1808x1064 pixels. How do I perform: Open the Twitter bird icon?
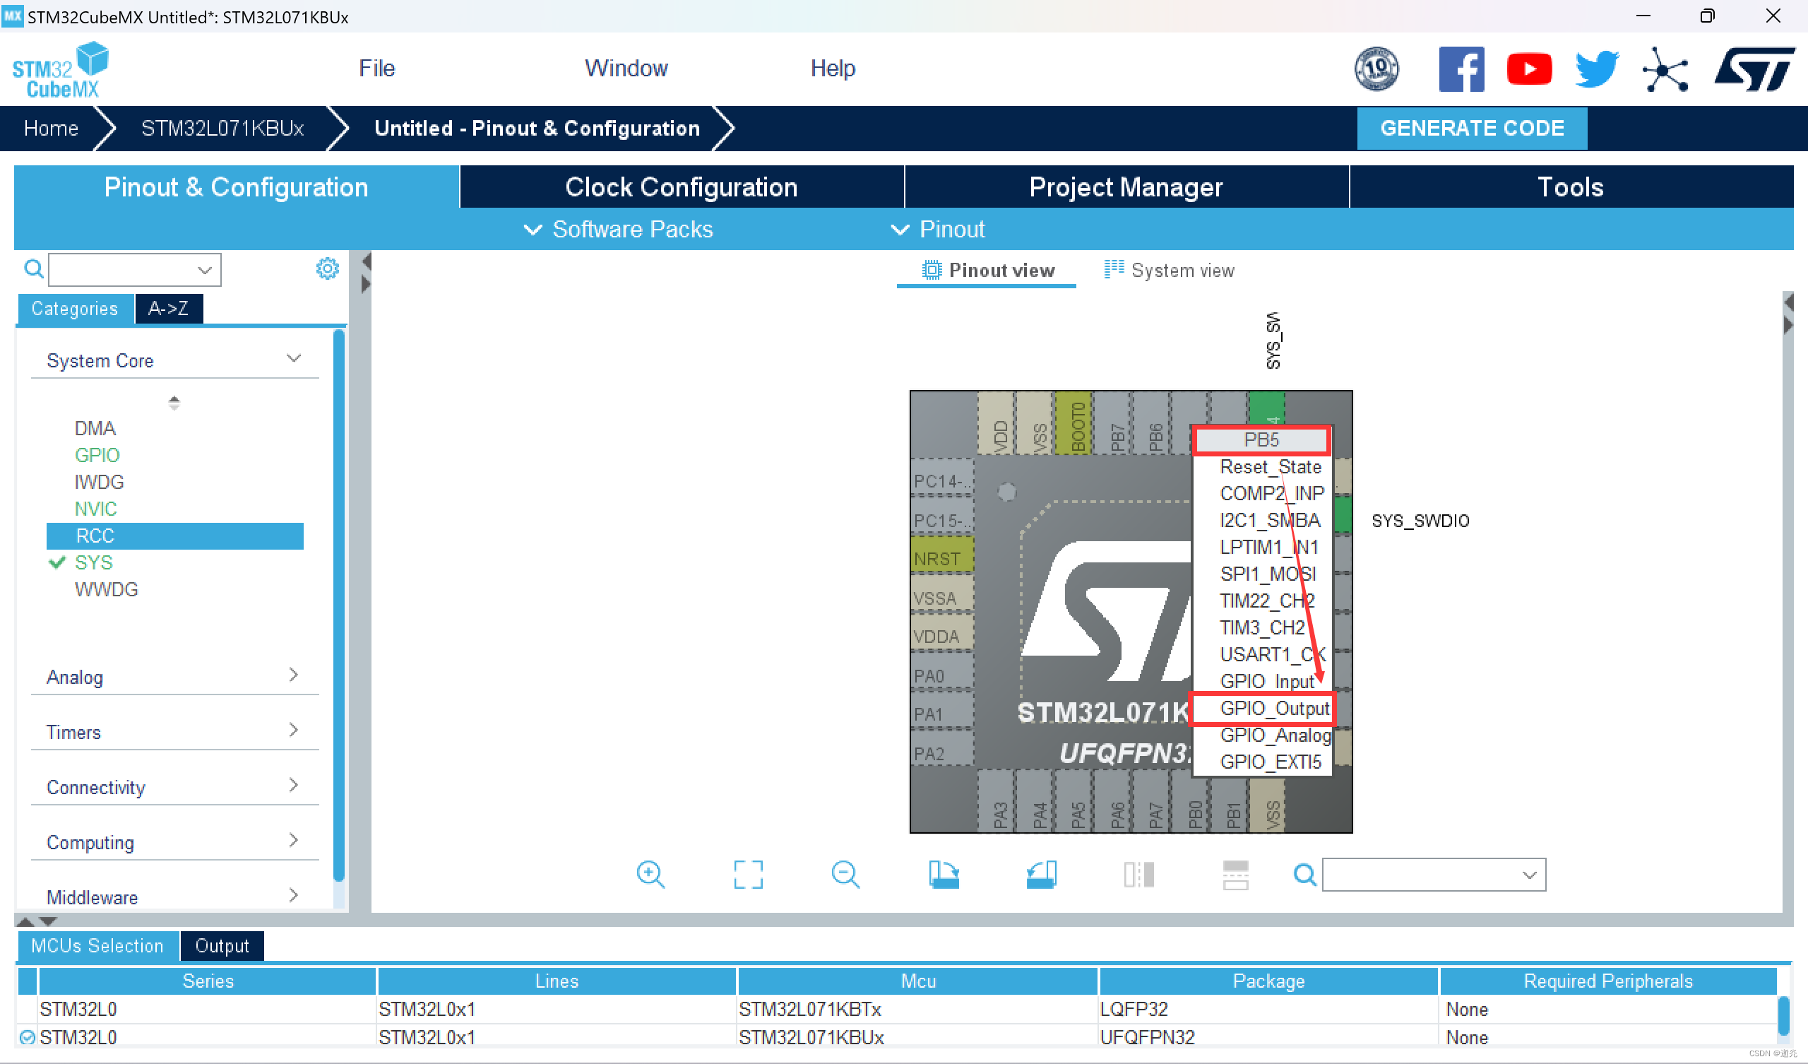point(1596,69)
